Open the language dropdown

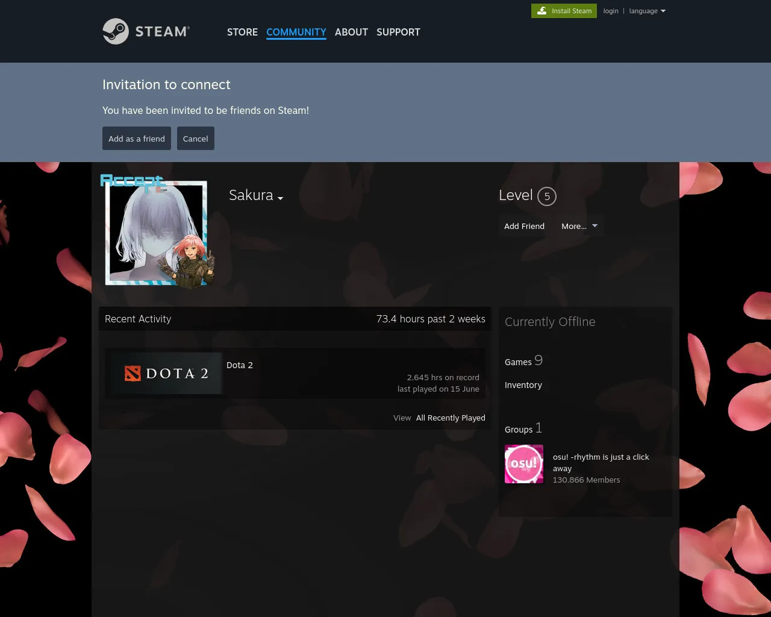coord(648,11)
